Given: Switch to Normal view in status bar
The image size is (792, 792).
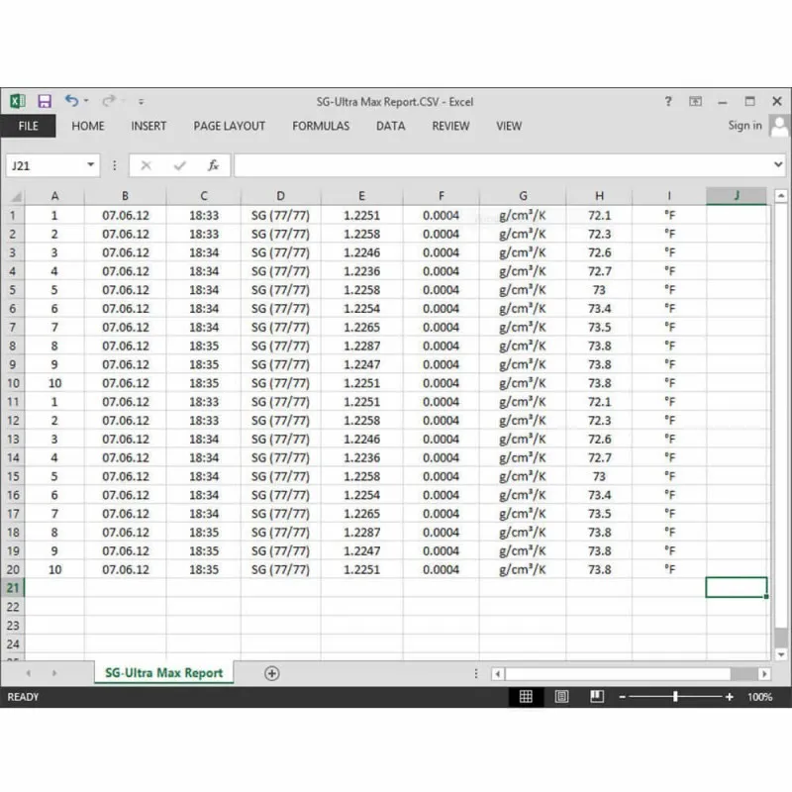Looking at the screenshot, I should tap(527, 697).
